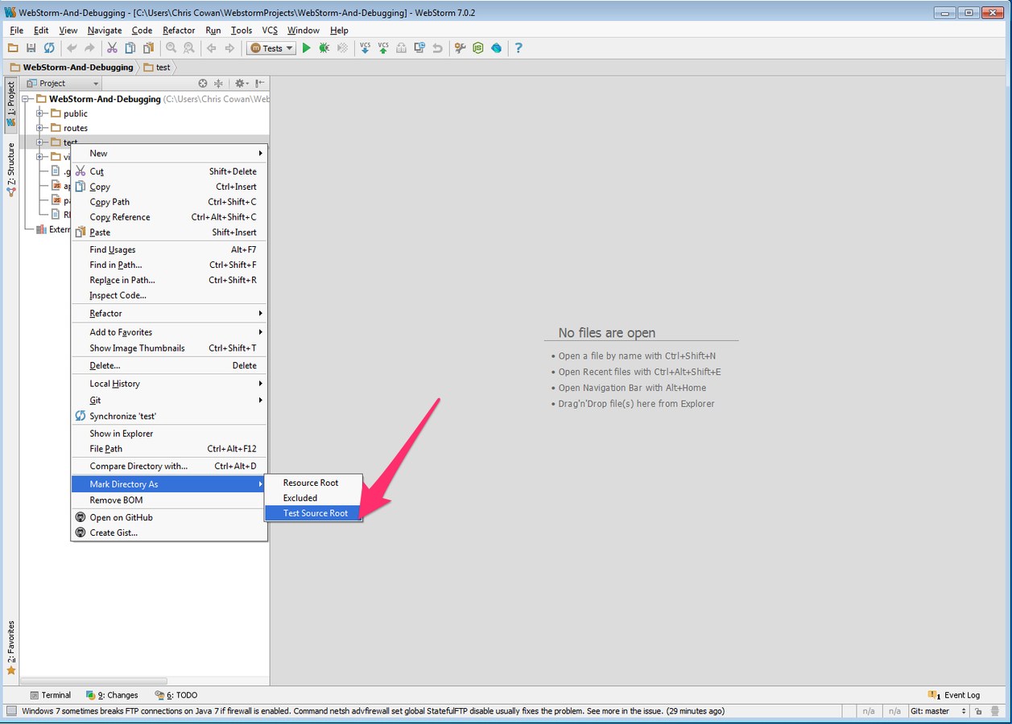Click the Node.js toolbar icon

[x=478, y=48]
